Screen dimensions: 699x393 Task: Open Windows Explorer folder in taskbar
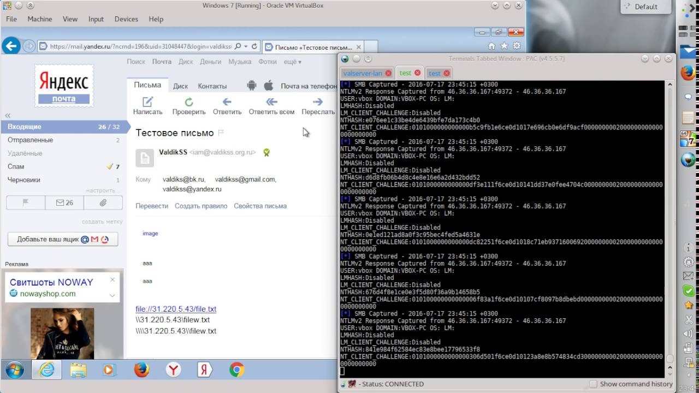[x=78, y=370]
